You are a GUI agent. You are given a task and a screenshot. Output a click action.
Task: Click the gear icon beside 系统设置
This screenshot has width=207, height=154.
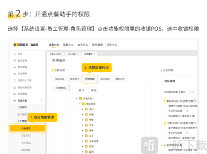14,101
